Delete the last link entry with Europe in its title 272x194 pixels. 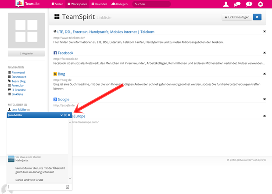click(x=265, y=116)
